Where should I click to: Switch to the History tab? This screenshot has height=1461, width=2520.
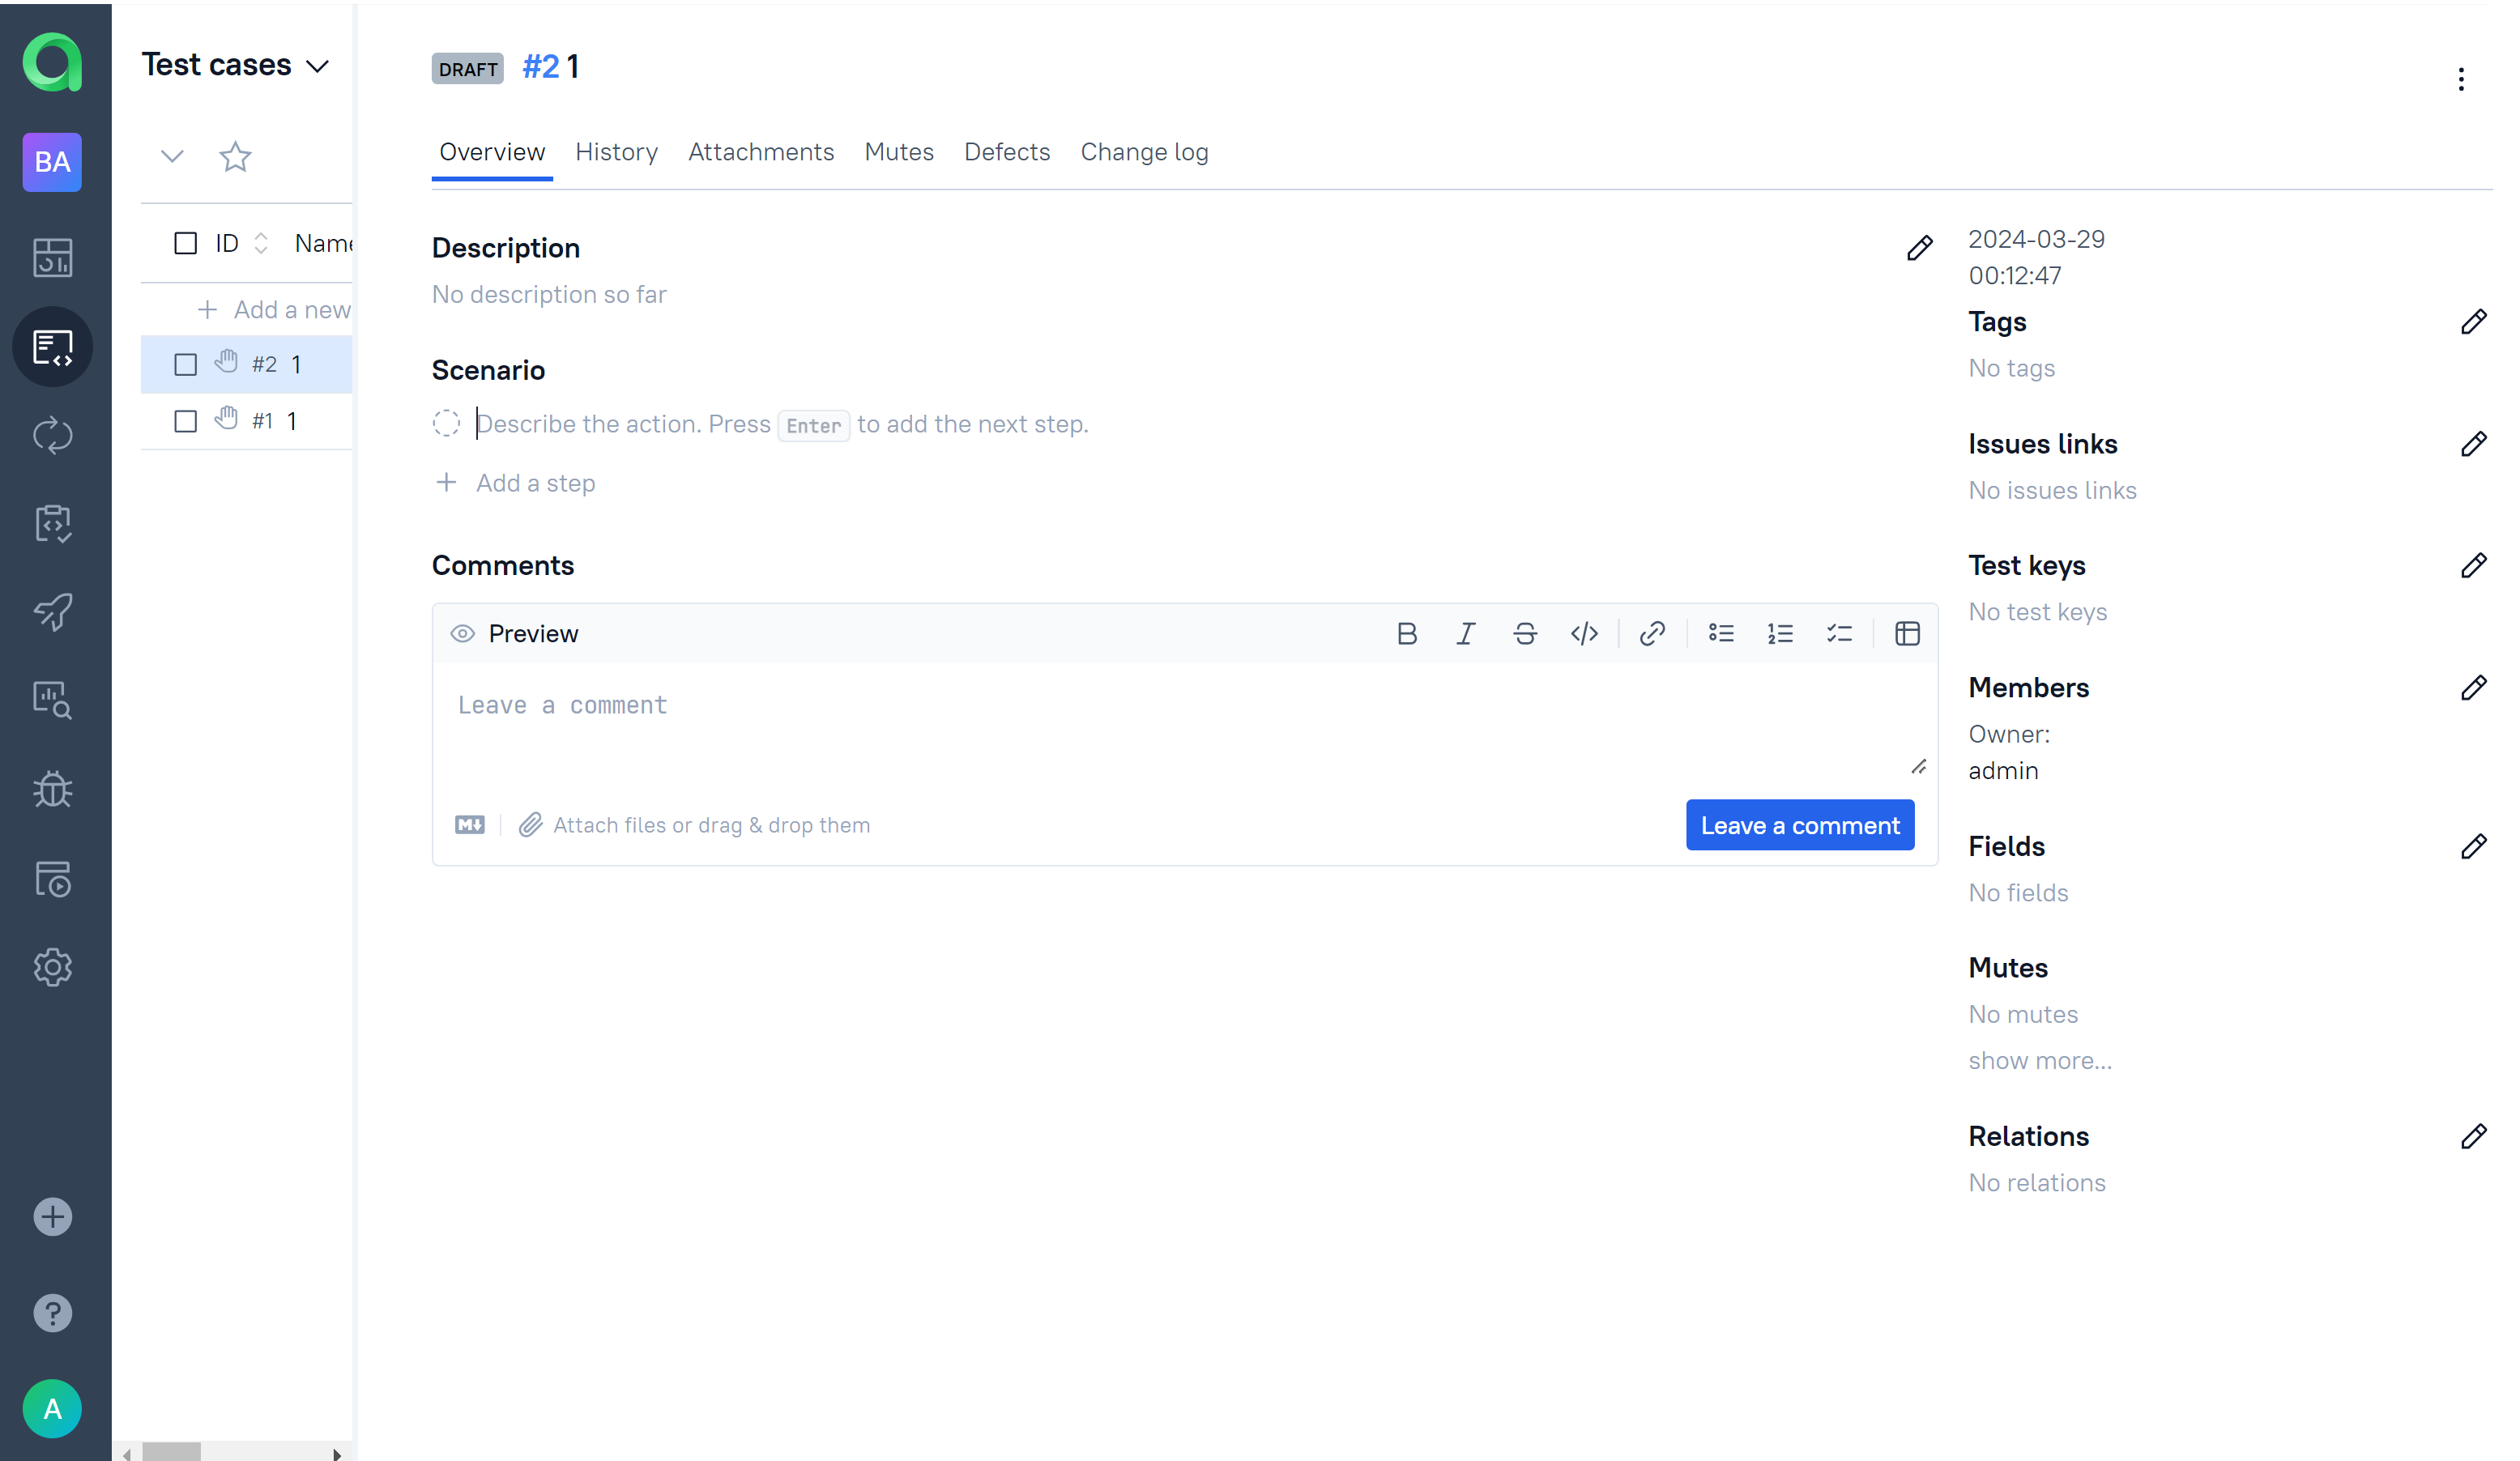(616, 152)
